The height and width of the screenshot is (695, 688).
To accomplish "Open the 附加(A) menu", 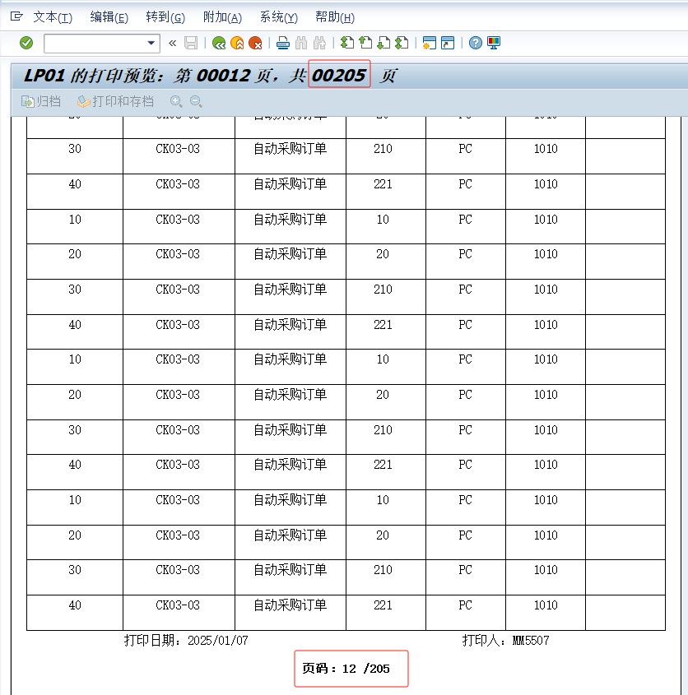I will pos(222,17).
